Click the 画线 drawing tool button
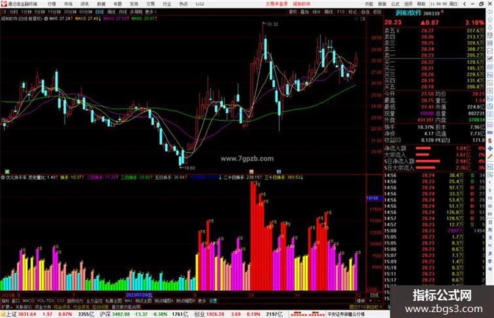The width and height of the screenshot is (494, 318). point(328,11)
